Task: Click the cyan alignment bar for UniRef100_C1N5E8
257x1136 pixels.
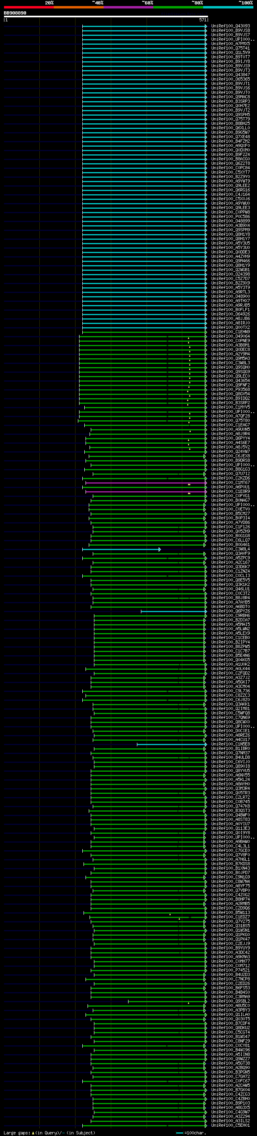Action: (172, 744)
